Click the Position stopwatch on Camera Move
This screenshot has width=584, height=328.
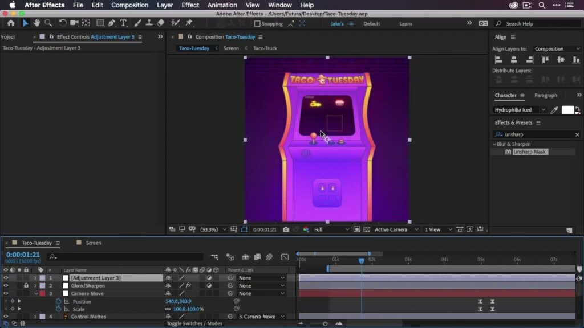click(x=58, y=301)
